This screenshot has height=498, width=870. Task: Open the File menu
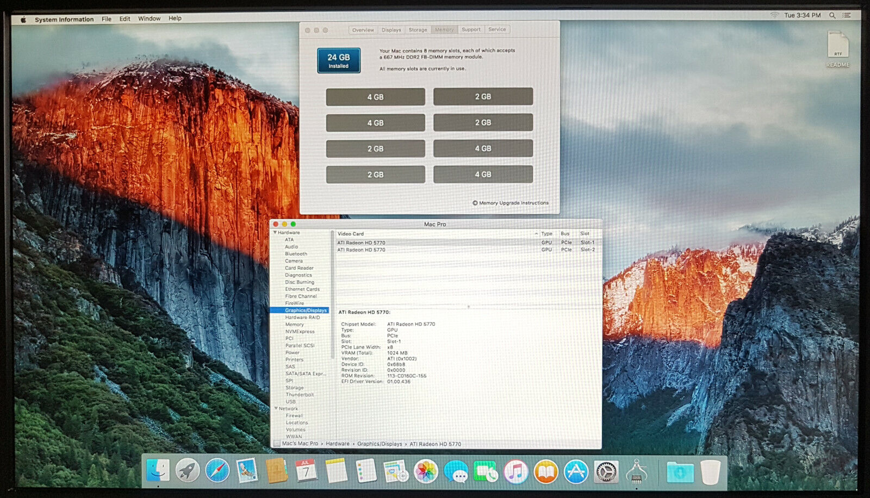[x=107, y=18]
